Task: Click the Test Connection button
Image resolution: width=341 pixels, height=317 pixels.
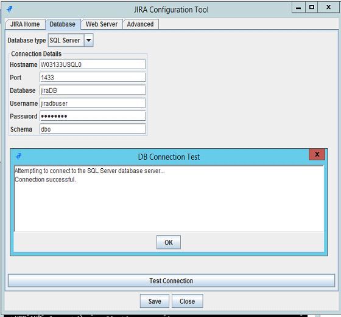Action: coord(171,281)
